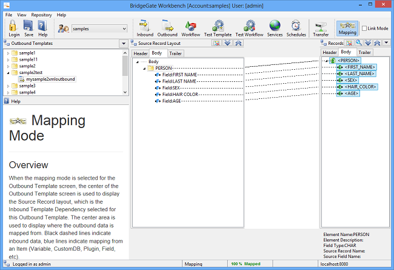Open the Outbound templates tool
The image size is (394, 270).
pos(167,28)
